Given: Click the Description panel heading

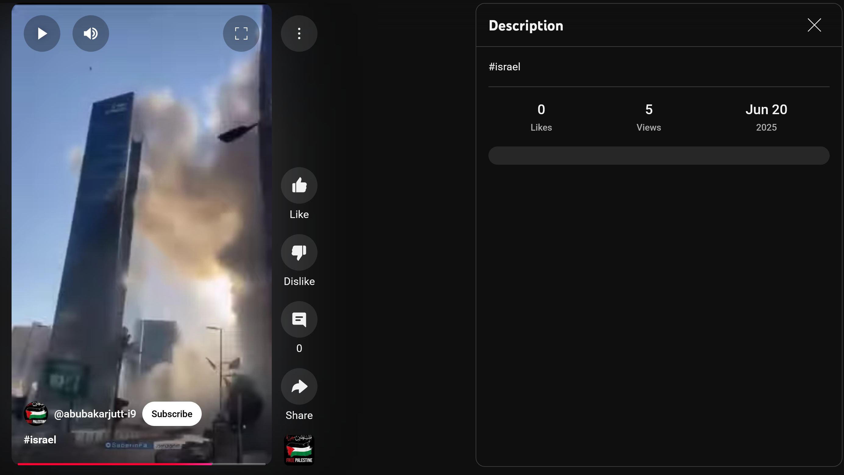Looking at the screenshot, I should pyautogui.click(x=526, y=26).
